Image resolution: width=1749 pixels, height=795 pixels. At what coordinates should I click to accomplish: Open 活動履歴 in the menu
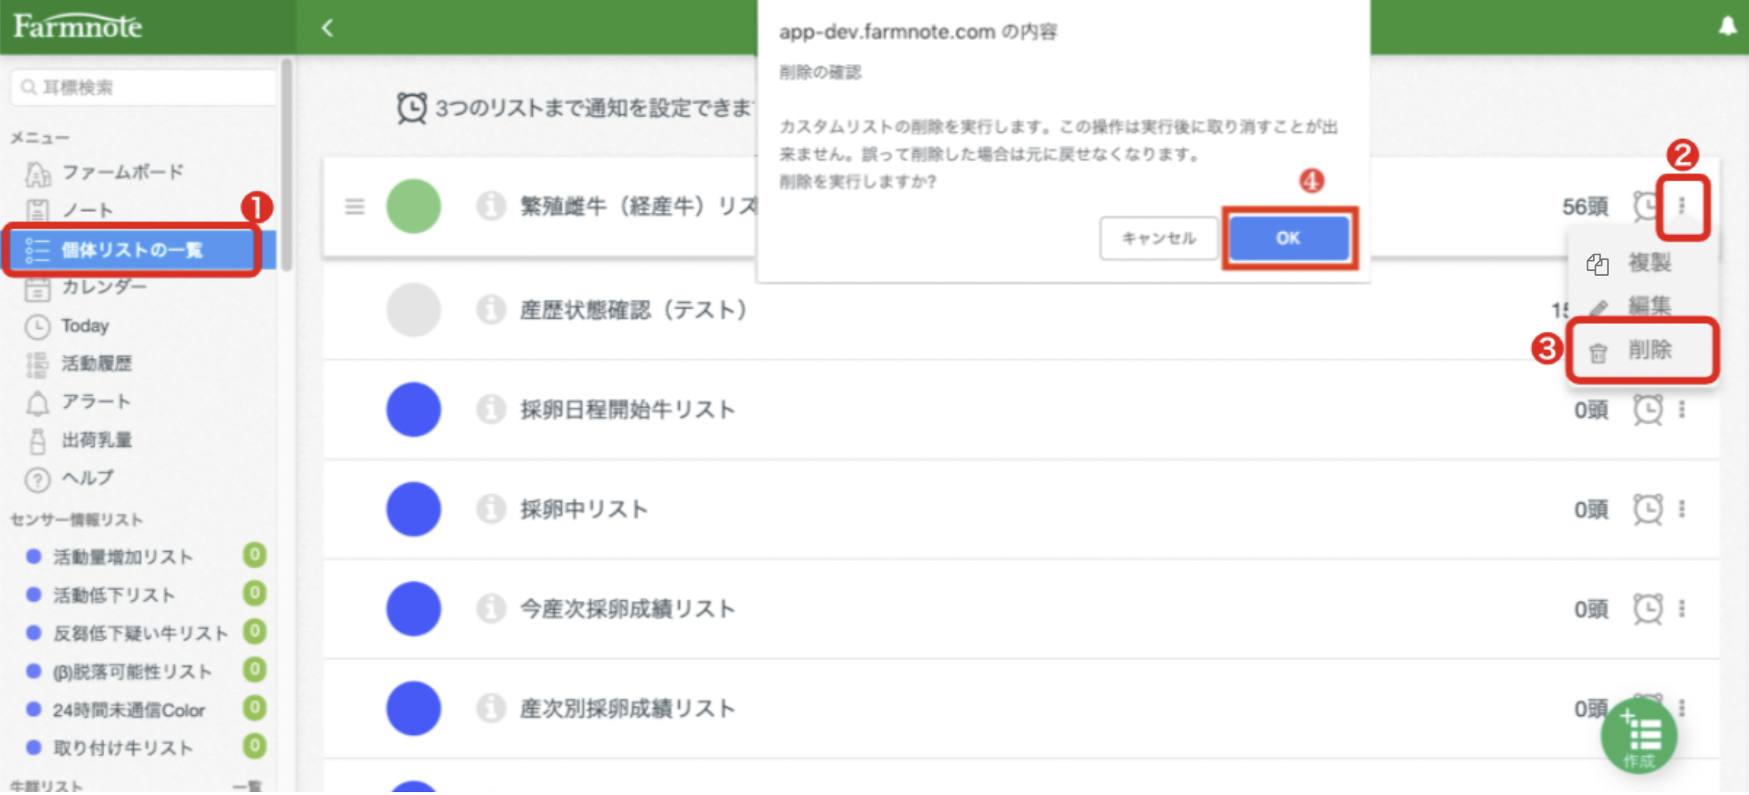pyautogui.click(x=97, y=364)
